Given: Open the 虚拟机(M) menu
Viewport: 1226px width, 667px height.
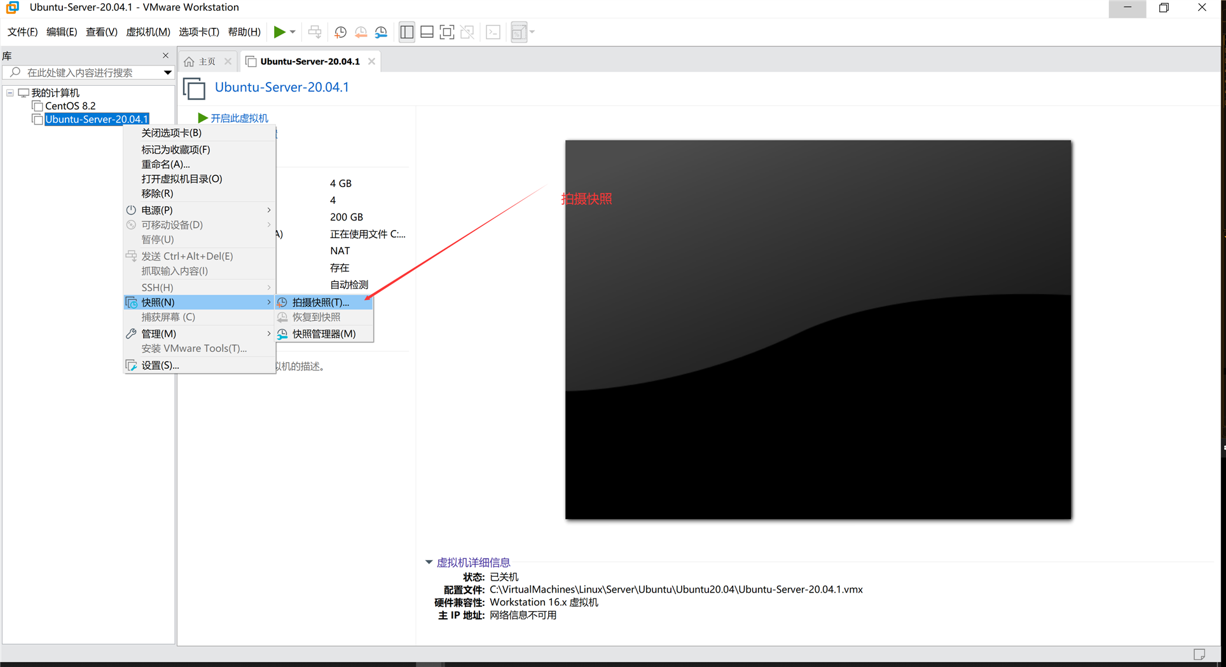Looking at the screenshot, I should pos(148,32).
